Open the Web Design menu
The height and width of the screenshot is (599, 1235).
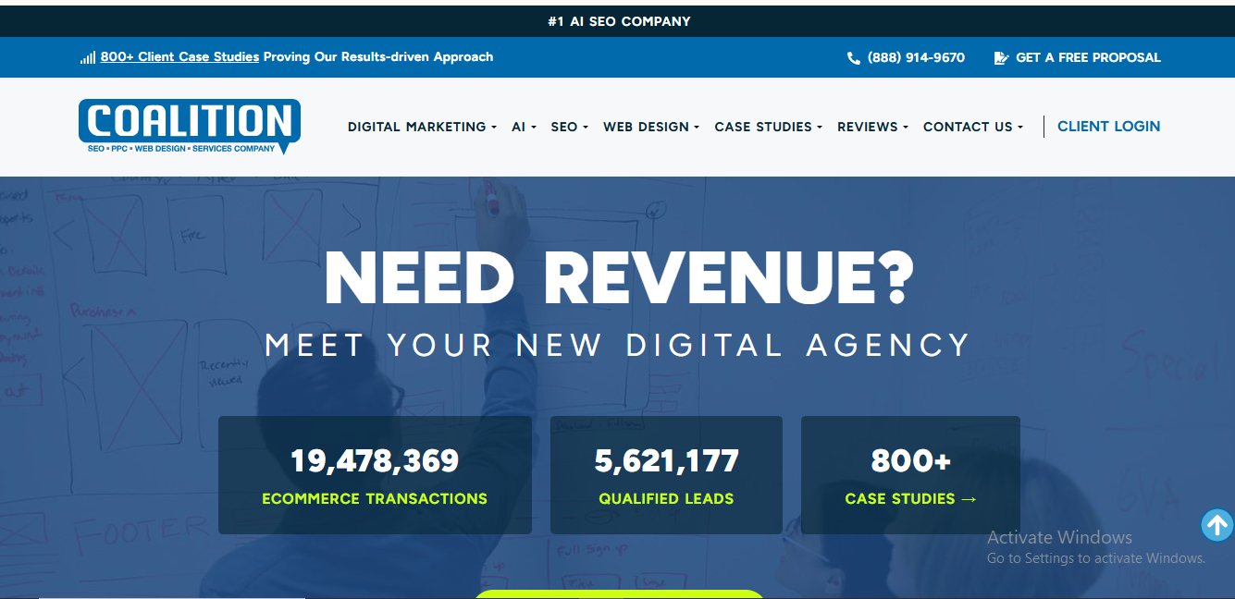click(650, 127)
